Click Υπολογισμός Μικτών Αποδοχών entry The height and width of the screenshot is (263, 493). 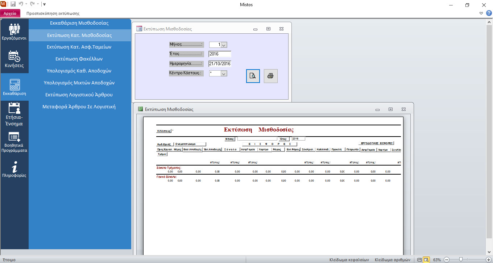pos(79,83)
